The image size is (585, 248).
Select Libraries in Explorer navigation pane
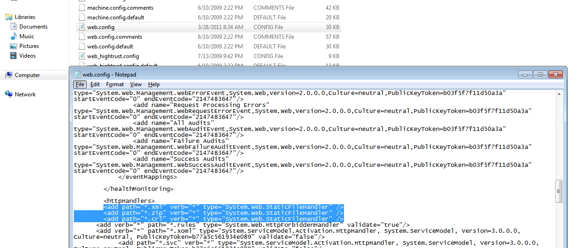[x=24, y=17]
